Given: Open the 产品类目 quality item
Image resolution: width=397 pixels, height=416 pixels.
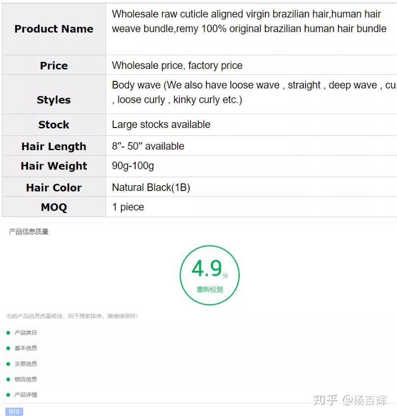Looking at the screenshot, I should pos(26,333).
